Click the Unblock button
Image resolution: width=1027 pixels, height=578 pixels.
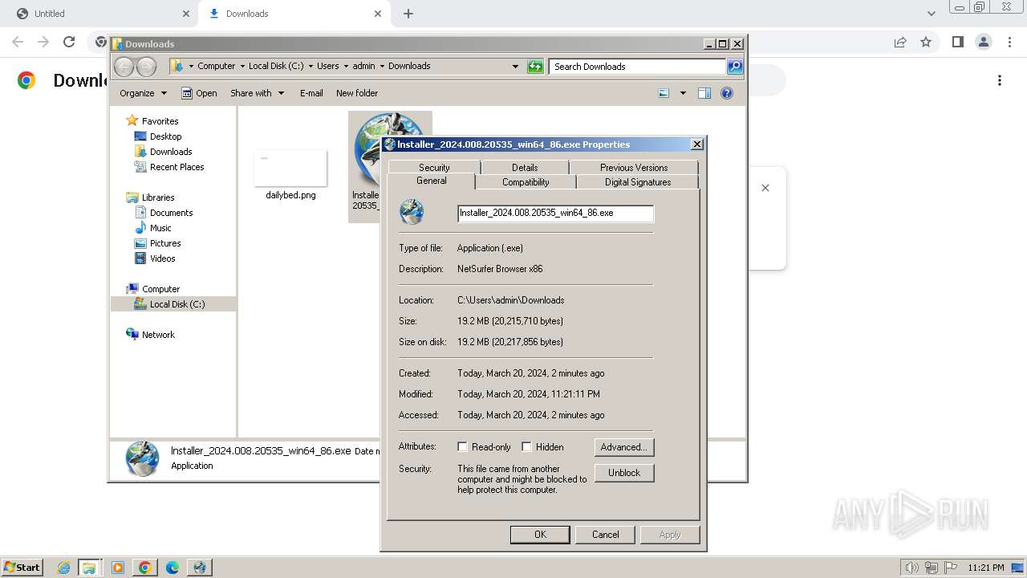(624, 473)
